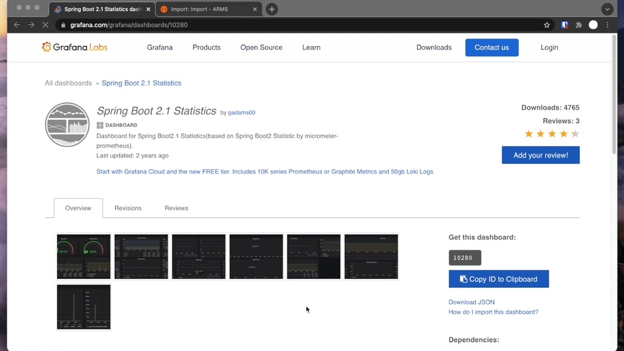Open the Products nav menu

point(206,47)
